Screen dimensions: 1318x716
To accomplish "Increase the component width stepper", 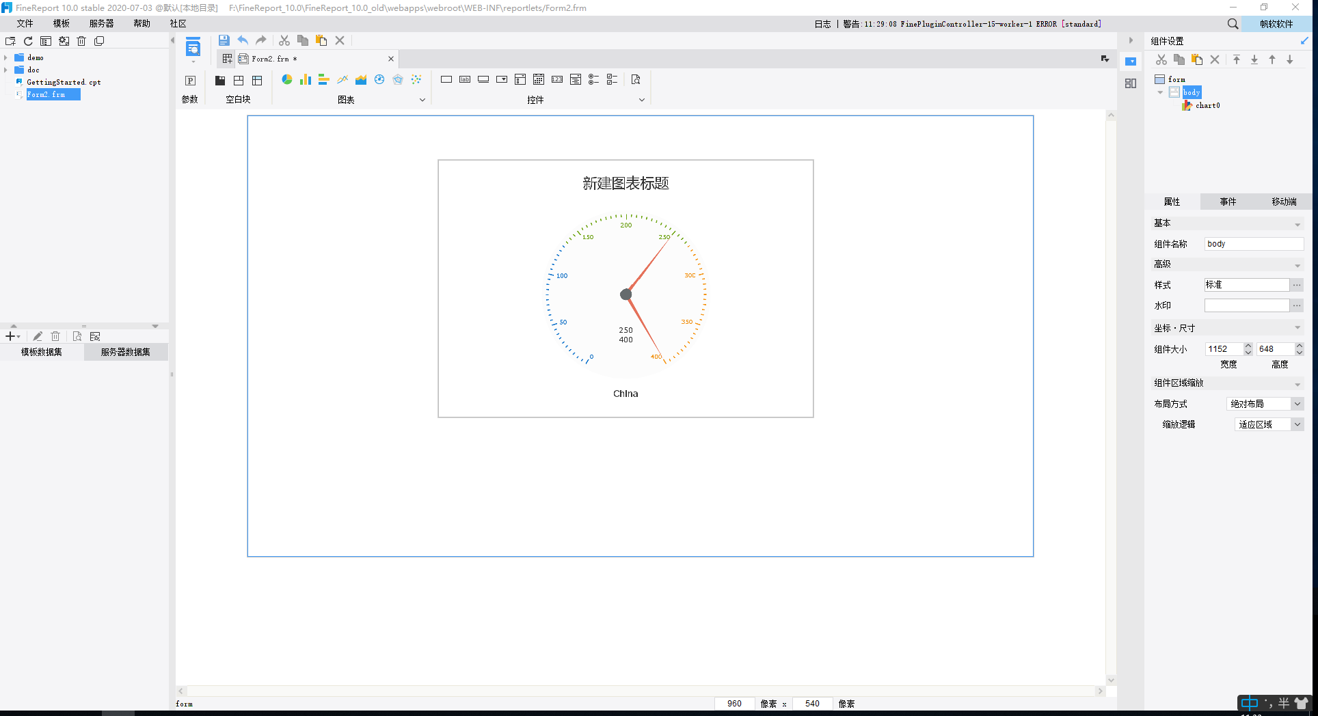I will tap(1248, 346).
